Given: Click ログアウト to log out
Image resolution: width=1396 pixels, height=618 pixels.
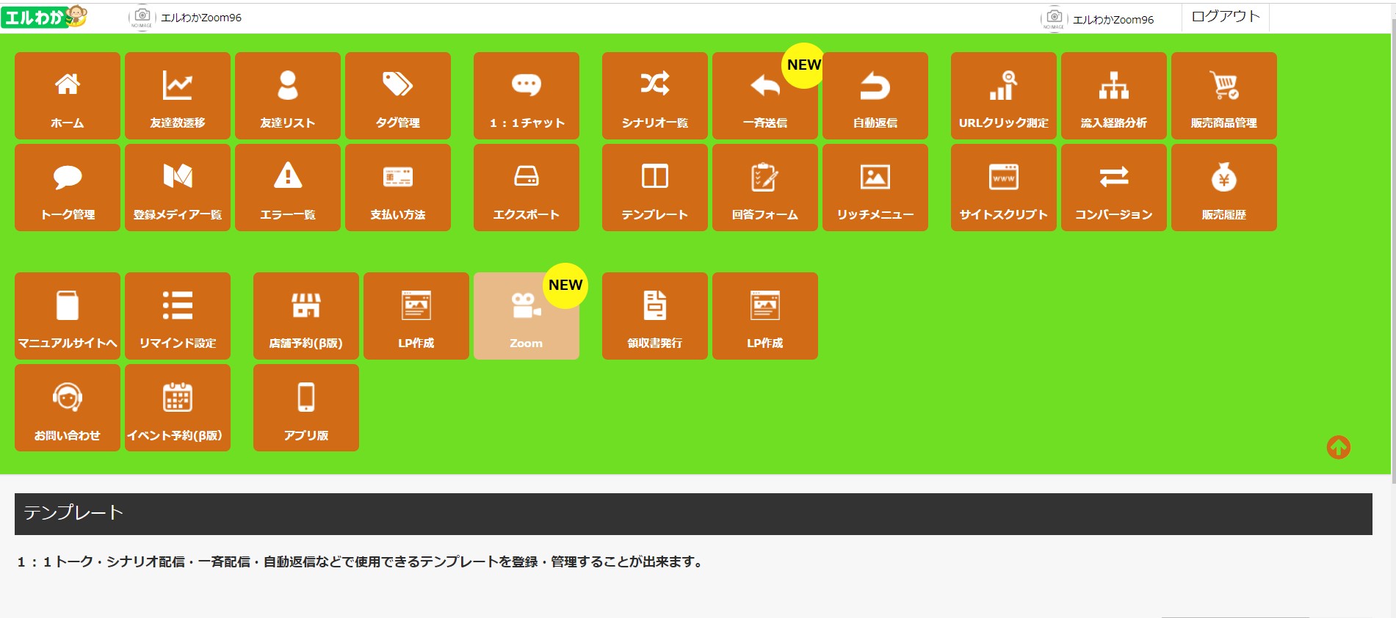Looking at the screenshot, I should [x=1225, y=16].
